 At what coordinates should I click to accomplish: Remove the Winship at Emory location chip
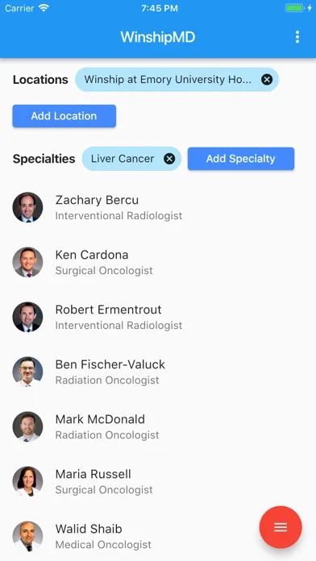coord(267,80)
